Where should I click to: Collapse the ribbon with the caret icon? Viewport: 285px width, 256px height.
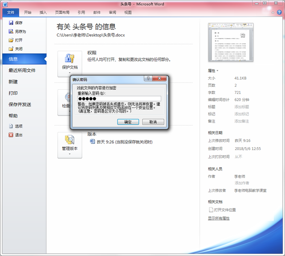click(273, 12)
